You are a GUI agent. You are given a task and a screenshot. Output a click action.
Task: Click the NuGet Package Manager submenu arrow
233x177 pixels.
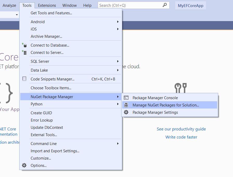tap(118, 97)
